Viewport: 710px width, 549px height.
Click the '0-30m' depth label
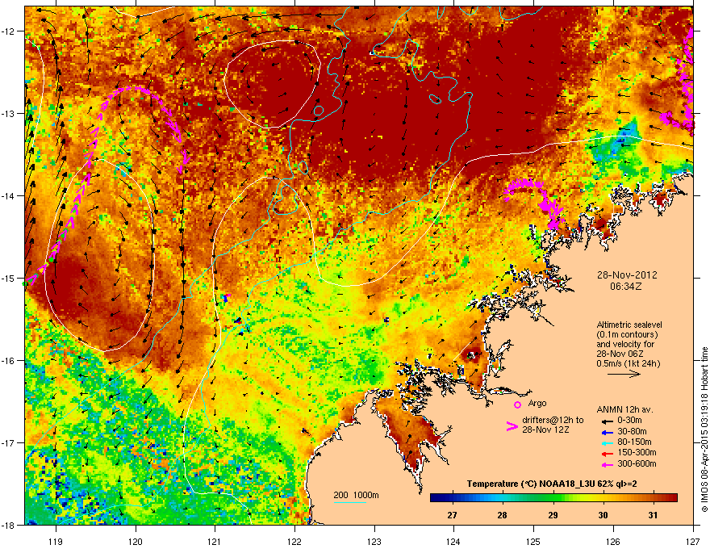click(629, 421)
